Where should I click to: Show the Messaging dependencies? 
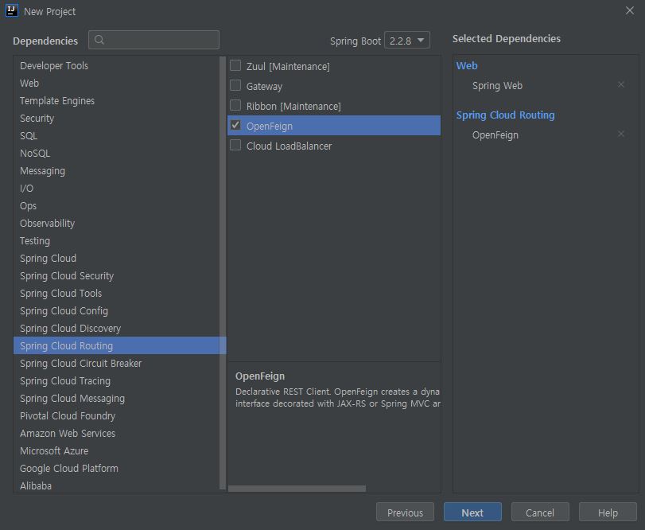(x=116, y=171)
